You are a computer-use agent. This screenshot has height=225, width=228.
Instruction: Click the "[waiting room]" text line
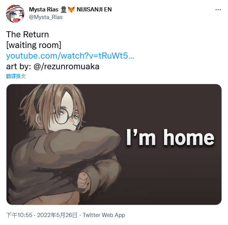click(x=34, y=45)
